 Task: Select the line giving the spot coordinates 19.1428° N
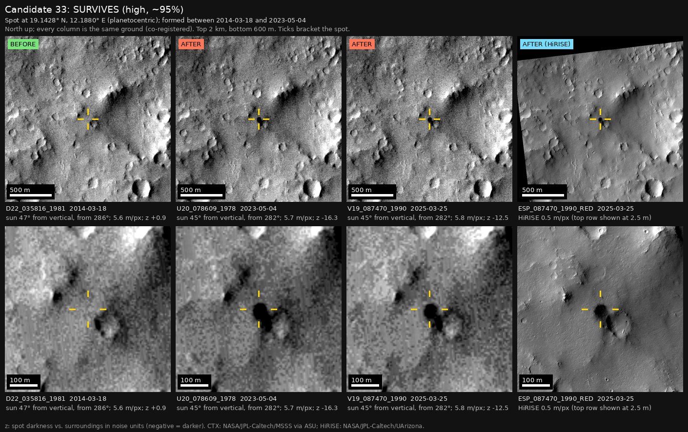tap(155, 20)
